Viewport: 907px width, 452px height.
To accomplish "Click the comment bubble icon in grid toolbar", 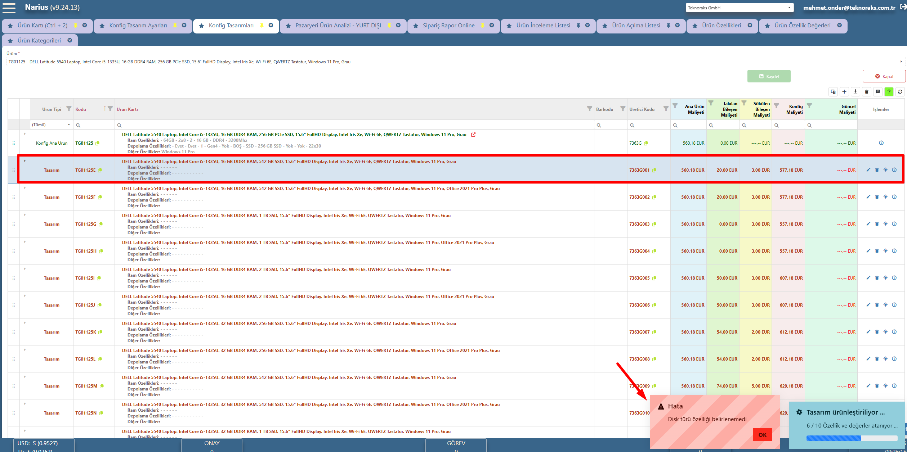I will tap(877, 92).
